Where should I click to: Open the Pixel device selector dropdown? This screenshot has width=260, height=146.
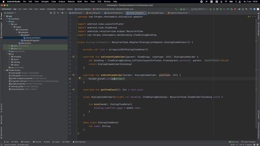199,9
